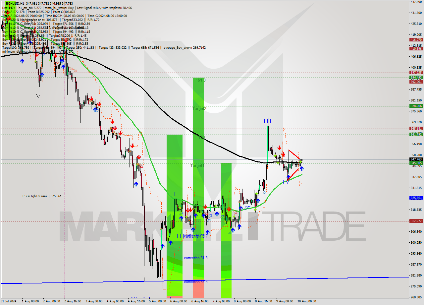
Task: Click the '8 Aug 16:00' time axis label
Action: [263, 301]
